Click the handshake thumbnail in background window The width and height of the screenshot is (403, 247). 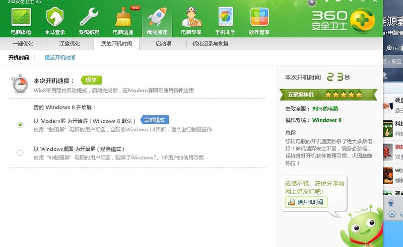(x=388, y=106)
